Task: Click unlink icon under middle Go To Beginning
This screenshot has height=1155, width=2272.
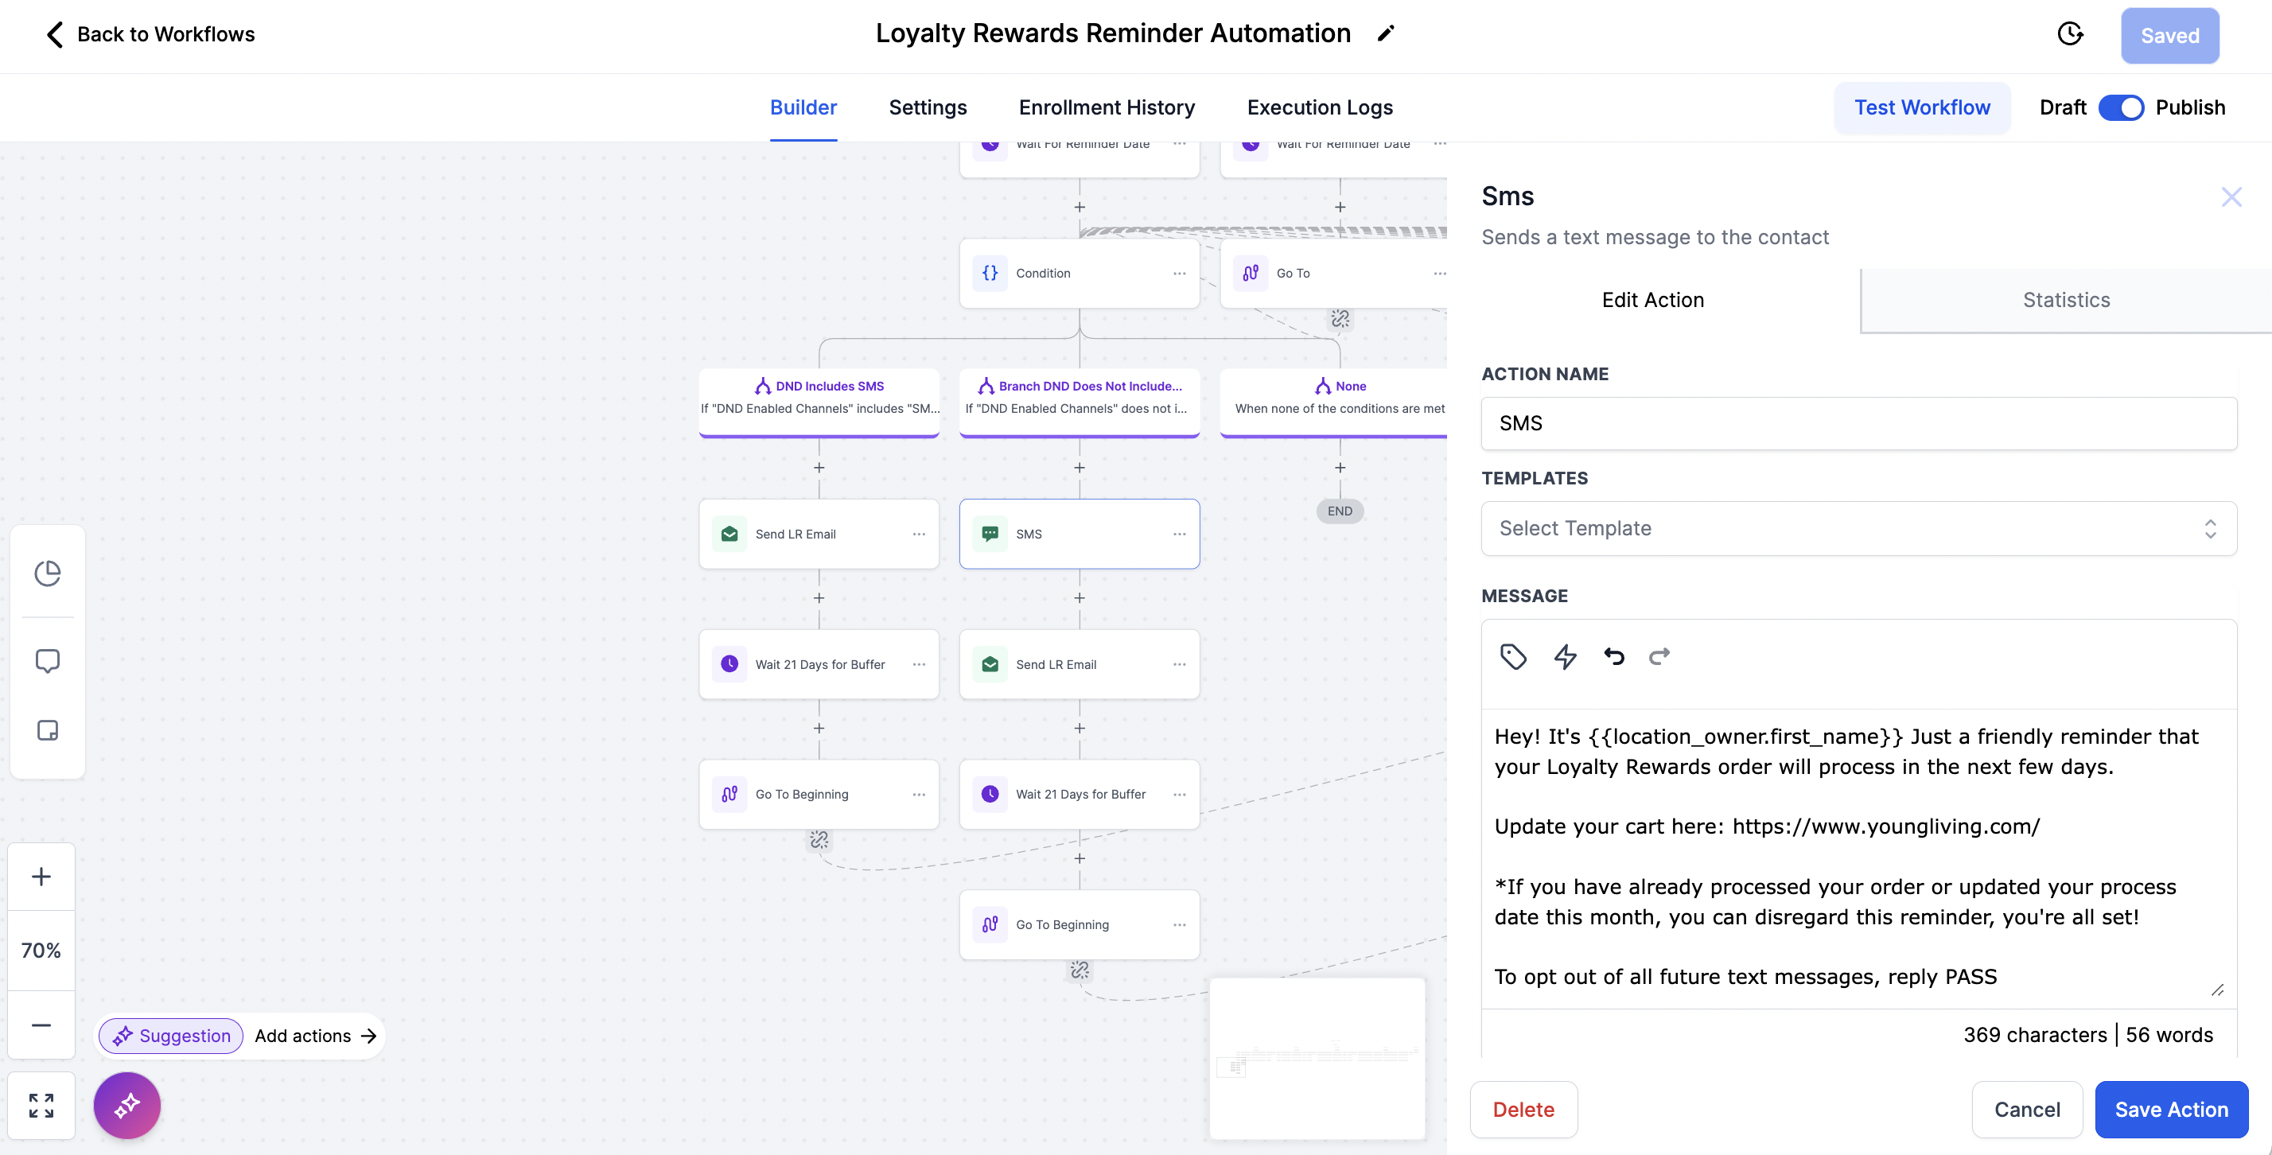Action: tap(1080, 970)
